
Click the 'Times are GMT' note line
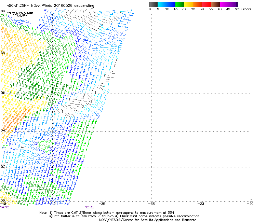(x=107, y=213)
